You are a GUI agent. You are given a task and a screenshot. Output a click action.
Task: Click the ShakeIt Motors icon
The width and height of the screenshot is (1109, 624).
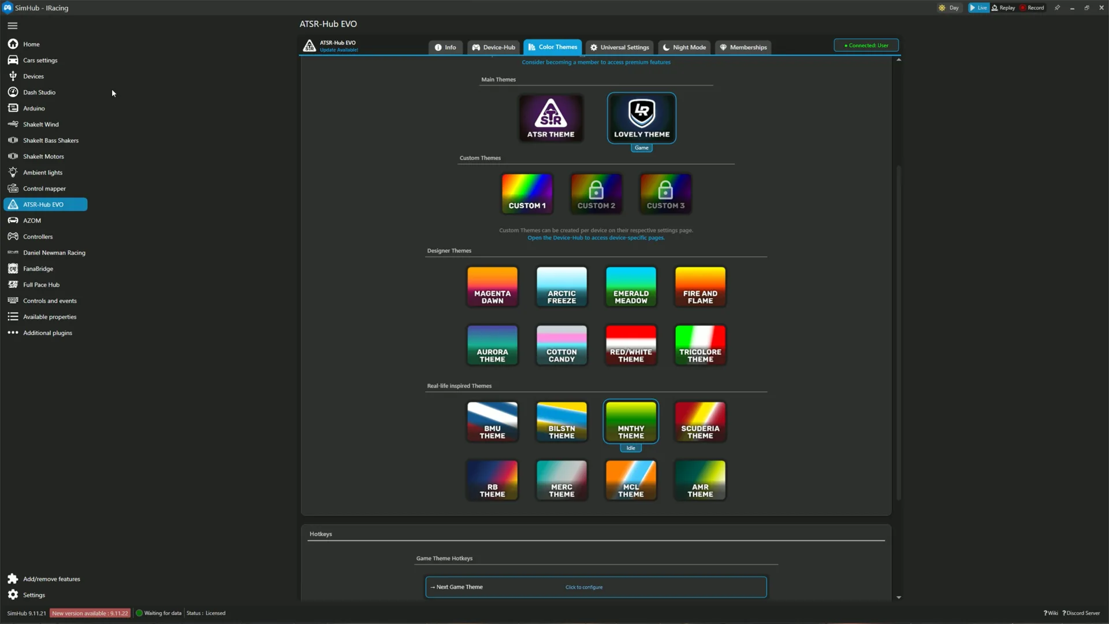click(13, 157)
